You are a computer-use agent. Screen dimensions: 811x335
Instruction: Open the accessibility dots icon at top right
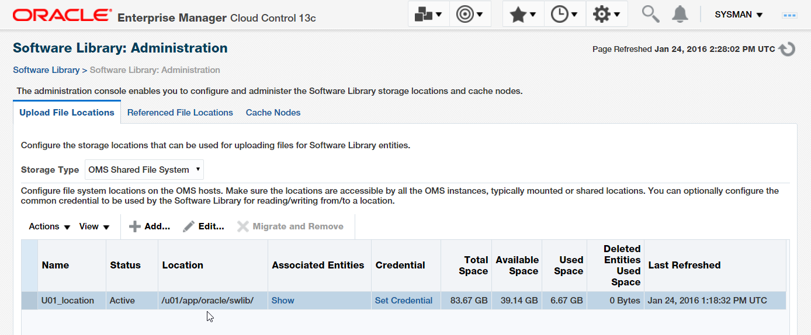click(x=789, y=15)
